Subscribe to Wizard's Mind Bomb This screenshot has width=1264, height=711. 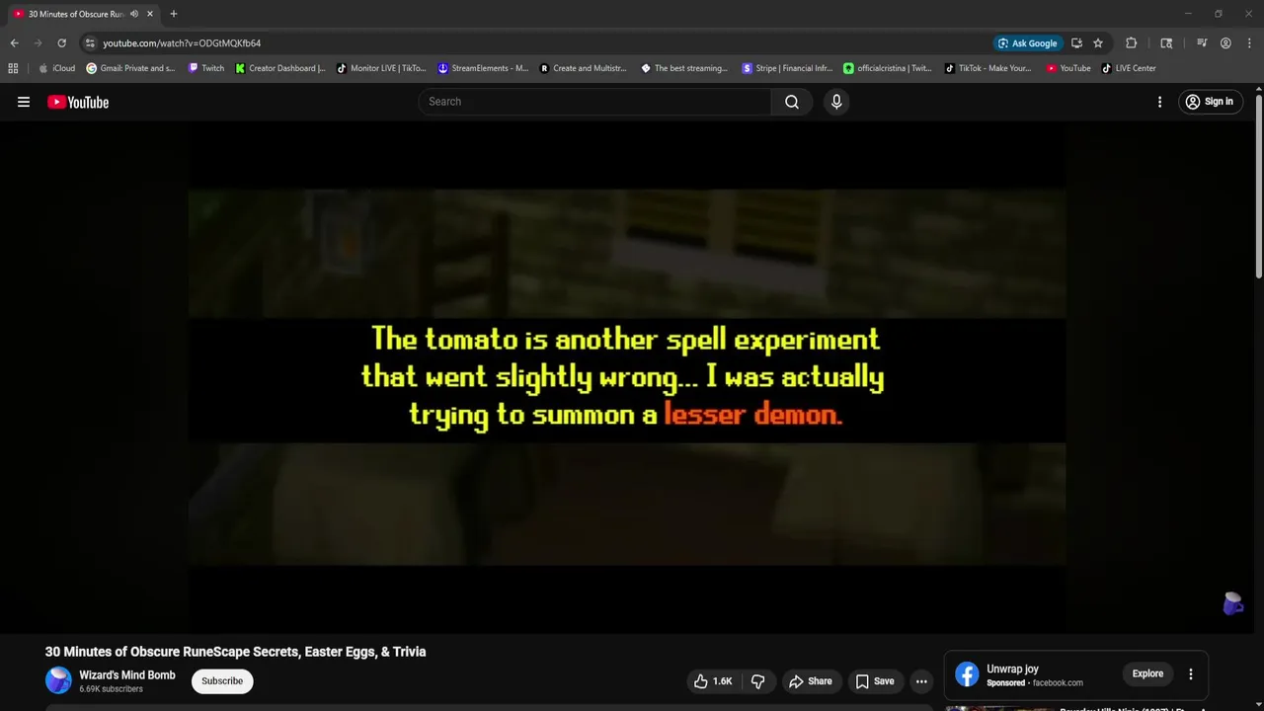222,681
